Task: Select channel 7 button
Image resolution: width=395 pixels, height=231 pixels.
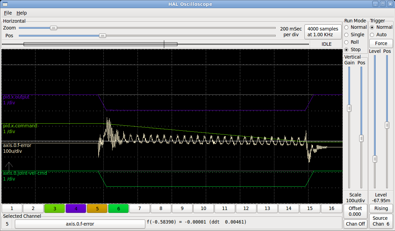Action: (140, 209)
